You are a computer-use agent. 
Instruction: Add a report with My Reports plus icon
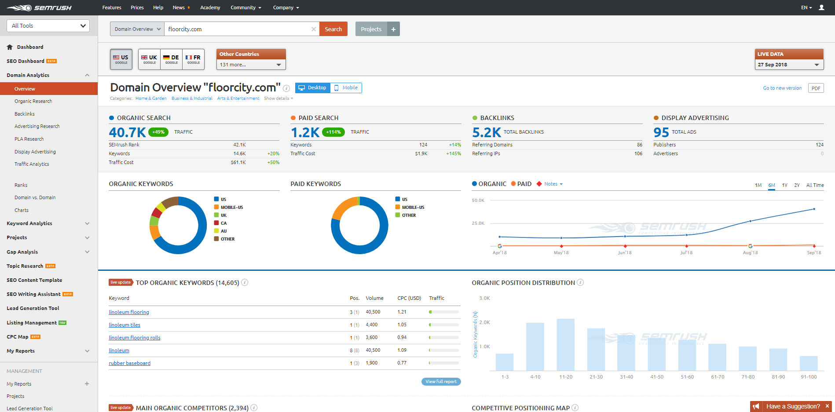pos(87,384)
